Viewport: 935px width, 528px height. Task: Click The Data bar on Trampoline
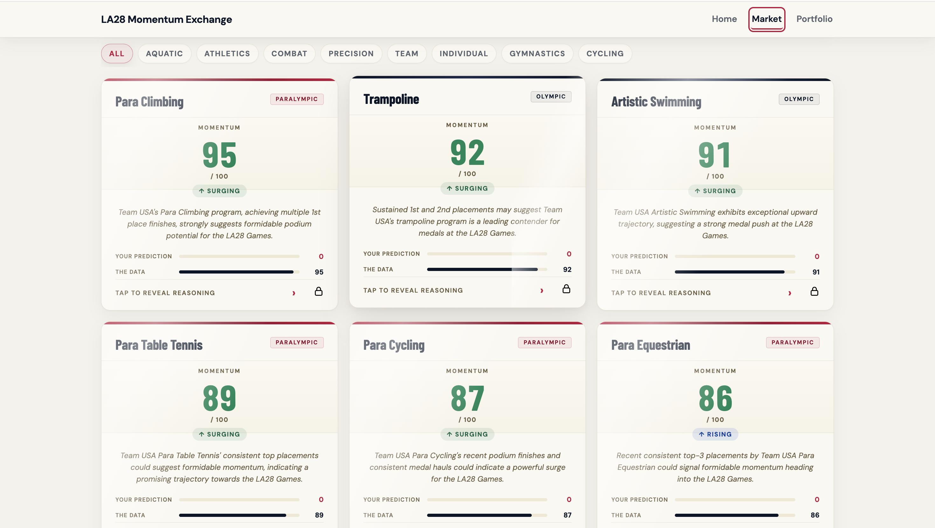(x=487, y=269)
